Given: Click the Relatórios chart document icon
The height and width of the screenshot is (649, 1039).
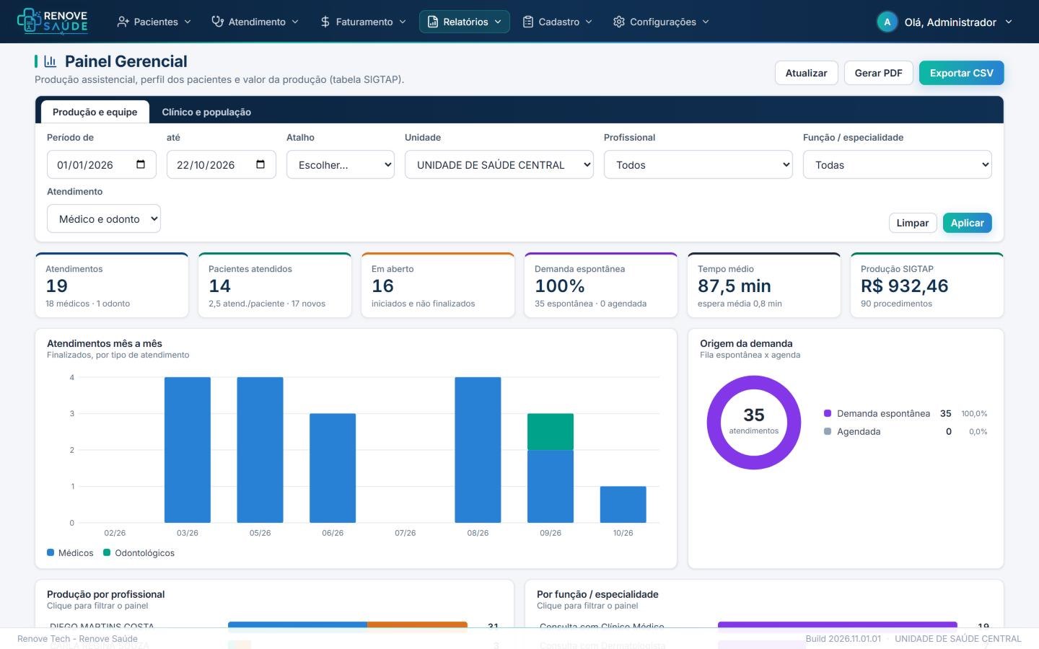Looking at the screenshot, I should 433,22.
